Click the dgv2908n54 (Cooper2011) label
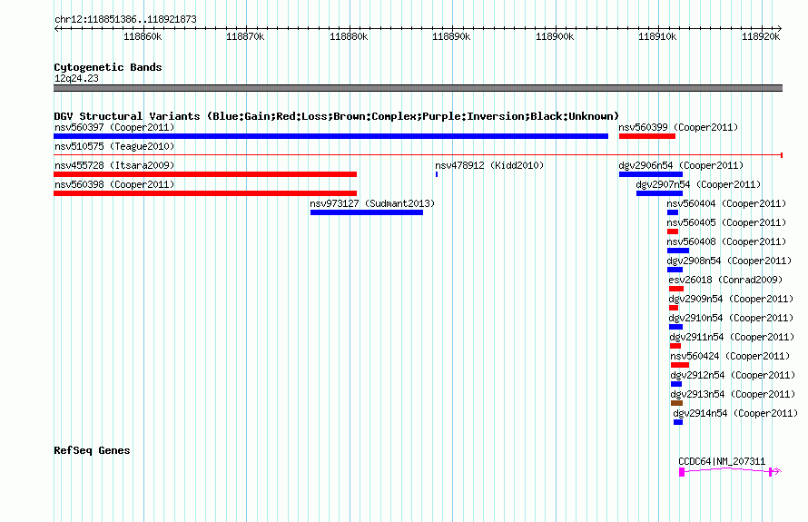808x522 pixels. [729, 261]
